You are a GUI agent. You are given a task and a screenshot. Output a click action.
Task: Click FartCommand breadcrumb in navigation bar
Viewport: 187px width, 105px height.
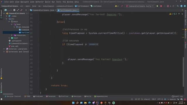tap(82, 6)
